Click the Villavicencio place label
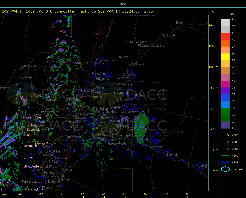 (61, 58)
